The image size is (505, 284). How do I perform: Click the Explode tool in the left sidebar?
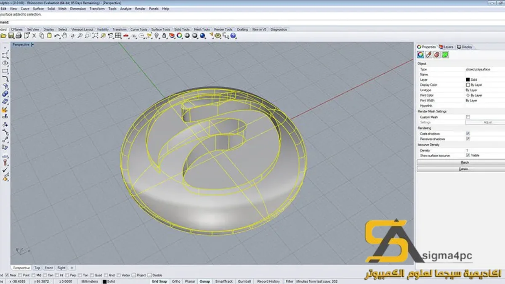[x=5, y=109]
